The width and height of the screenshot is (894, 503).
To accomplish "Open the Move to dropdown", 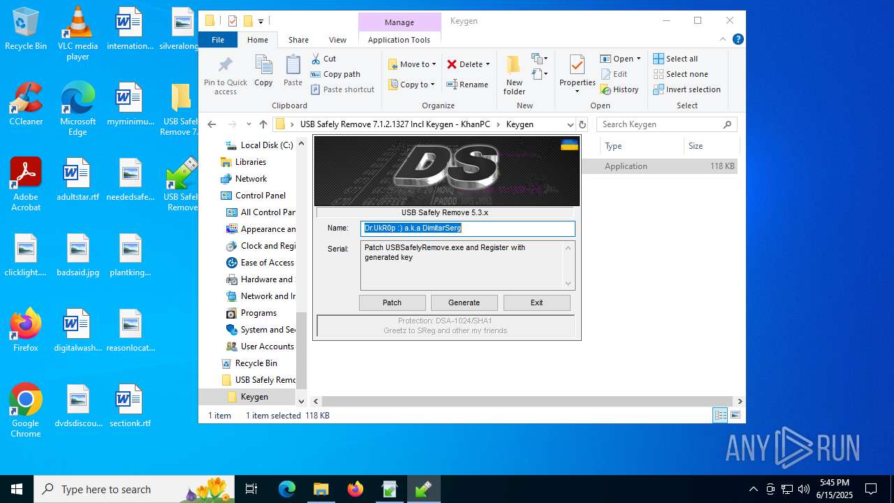I will click(412, 64).
